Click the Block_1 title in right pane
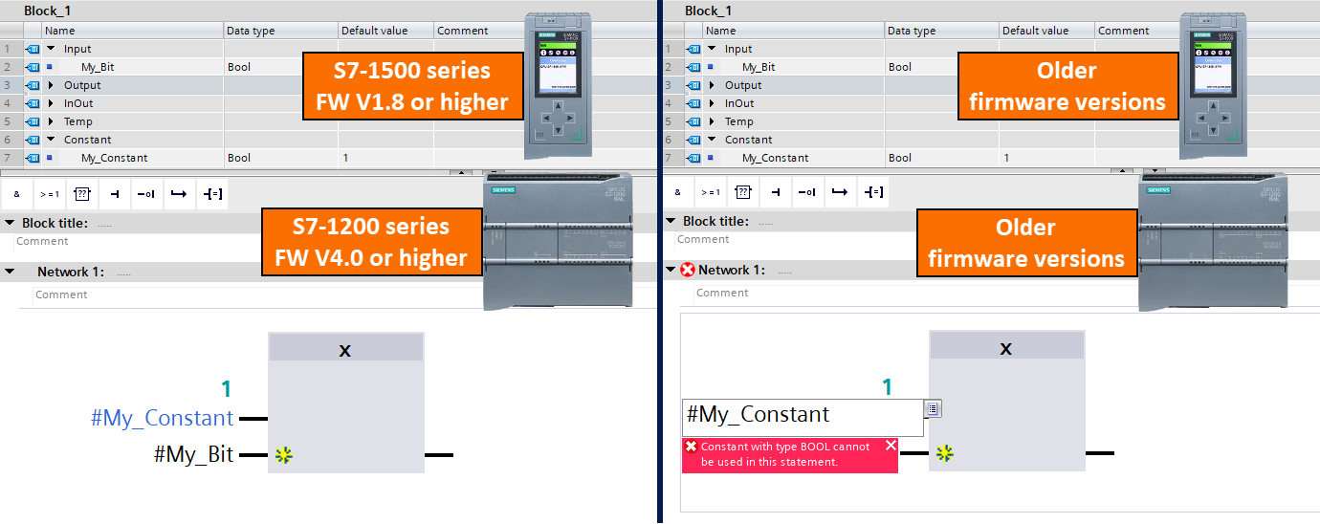Image resolution: width=1320 pixels, height=524 pixels. (709, 11)
